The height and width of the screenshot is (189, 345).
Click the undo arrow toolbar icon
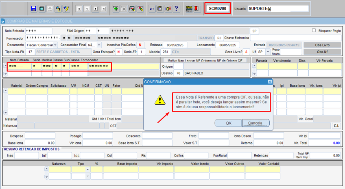click(152, 9)
